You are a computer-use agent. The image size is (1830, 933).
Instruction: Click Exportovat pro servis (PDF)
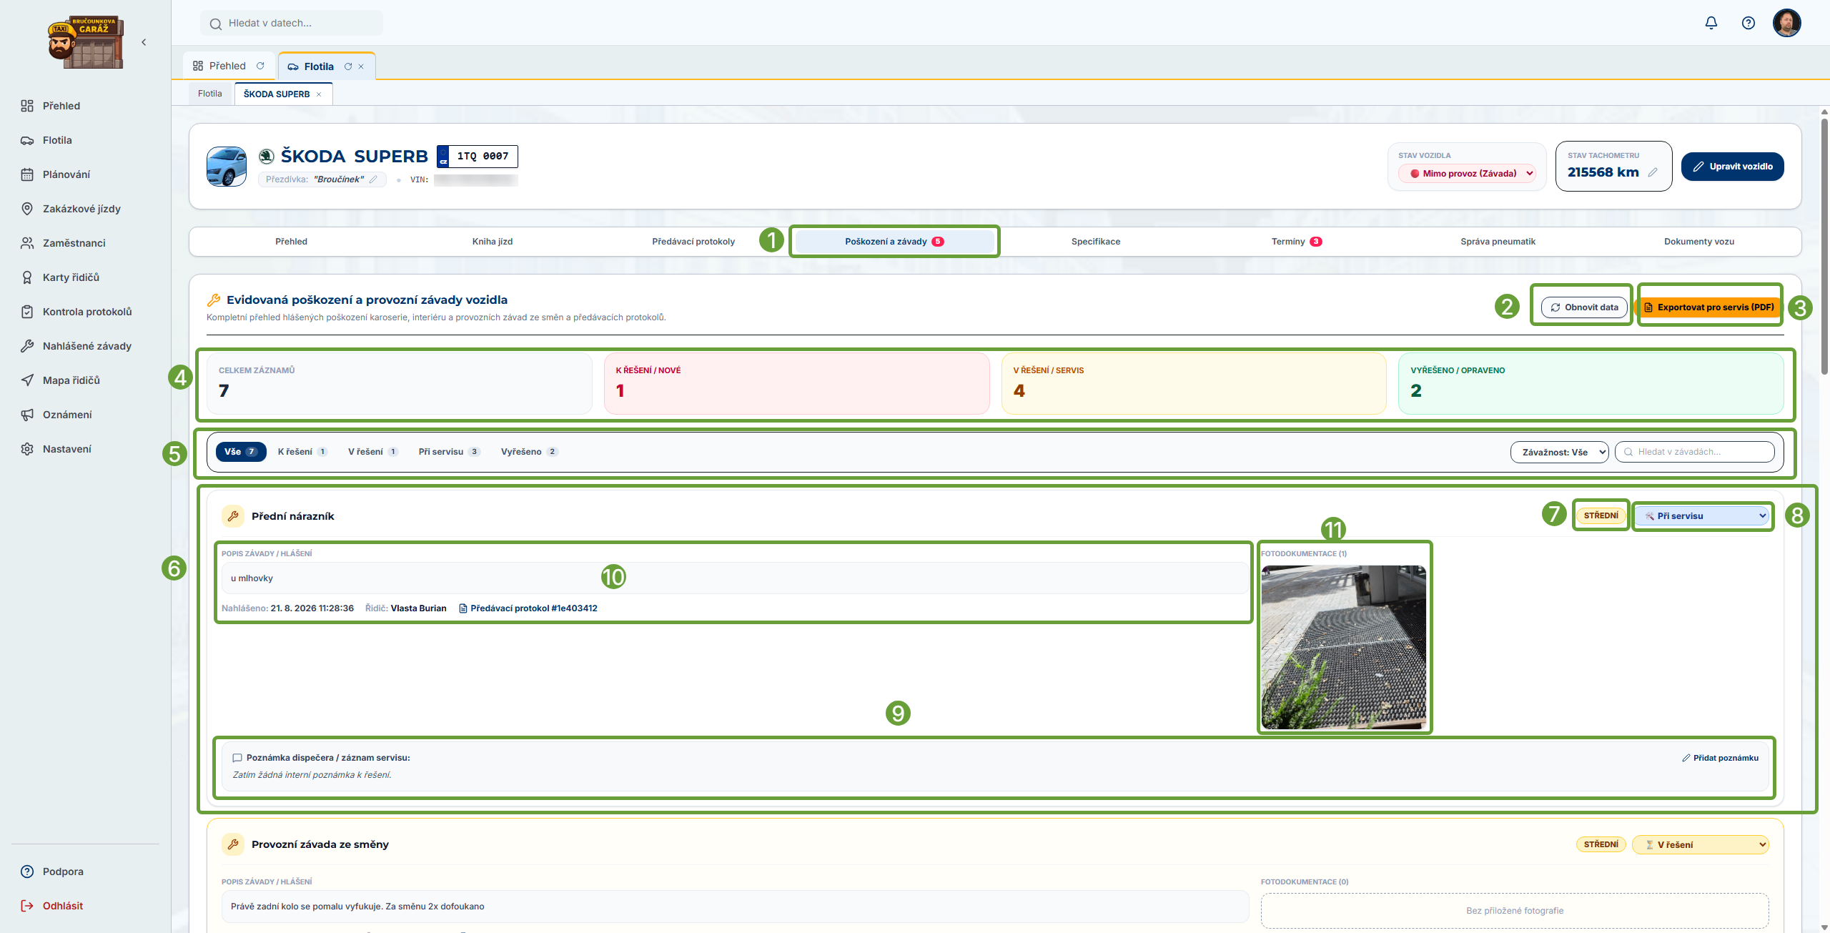[x=1708, y=307]
